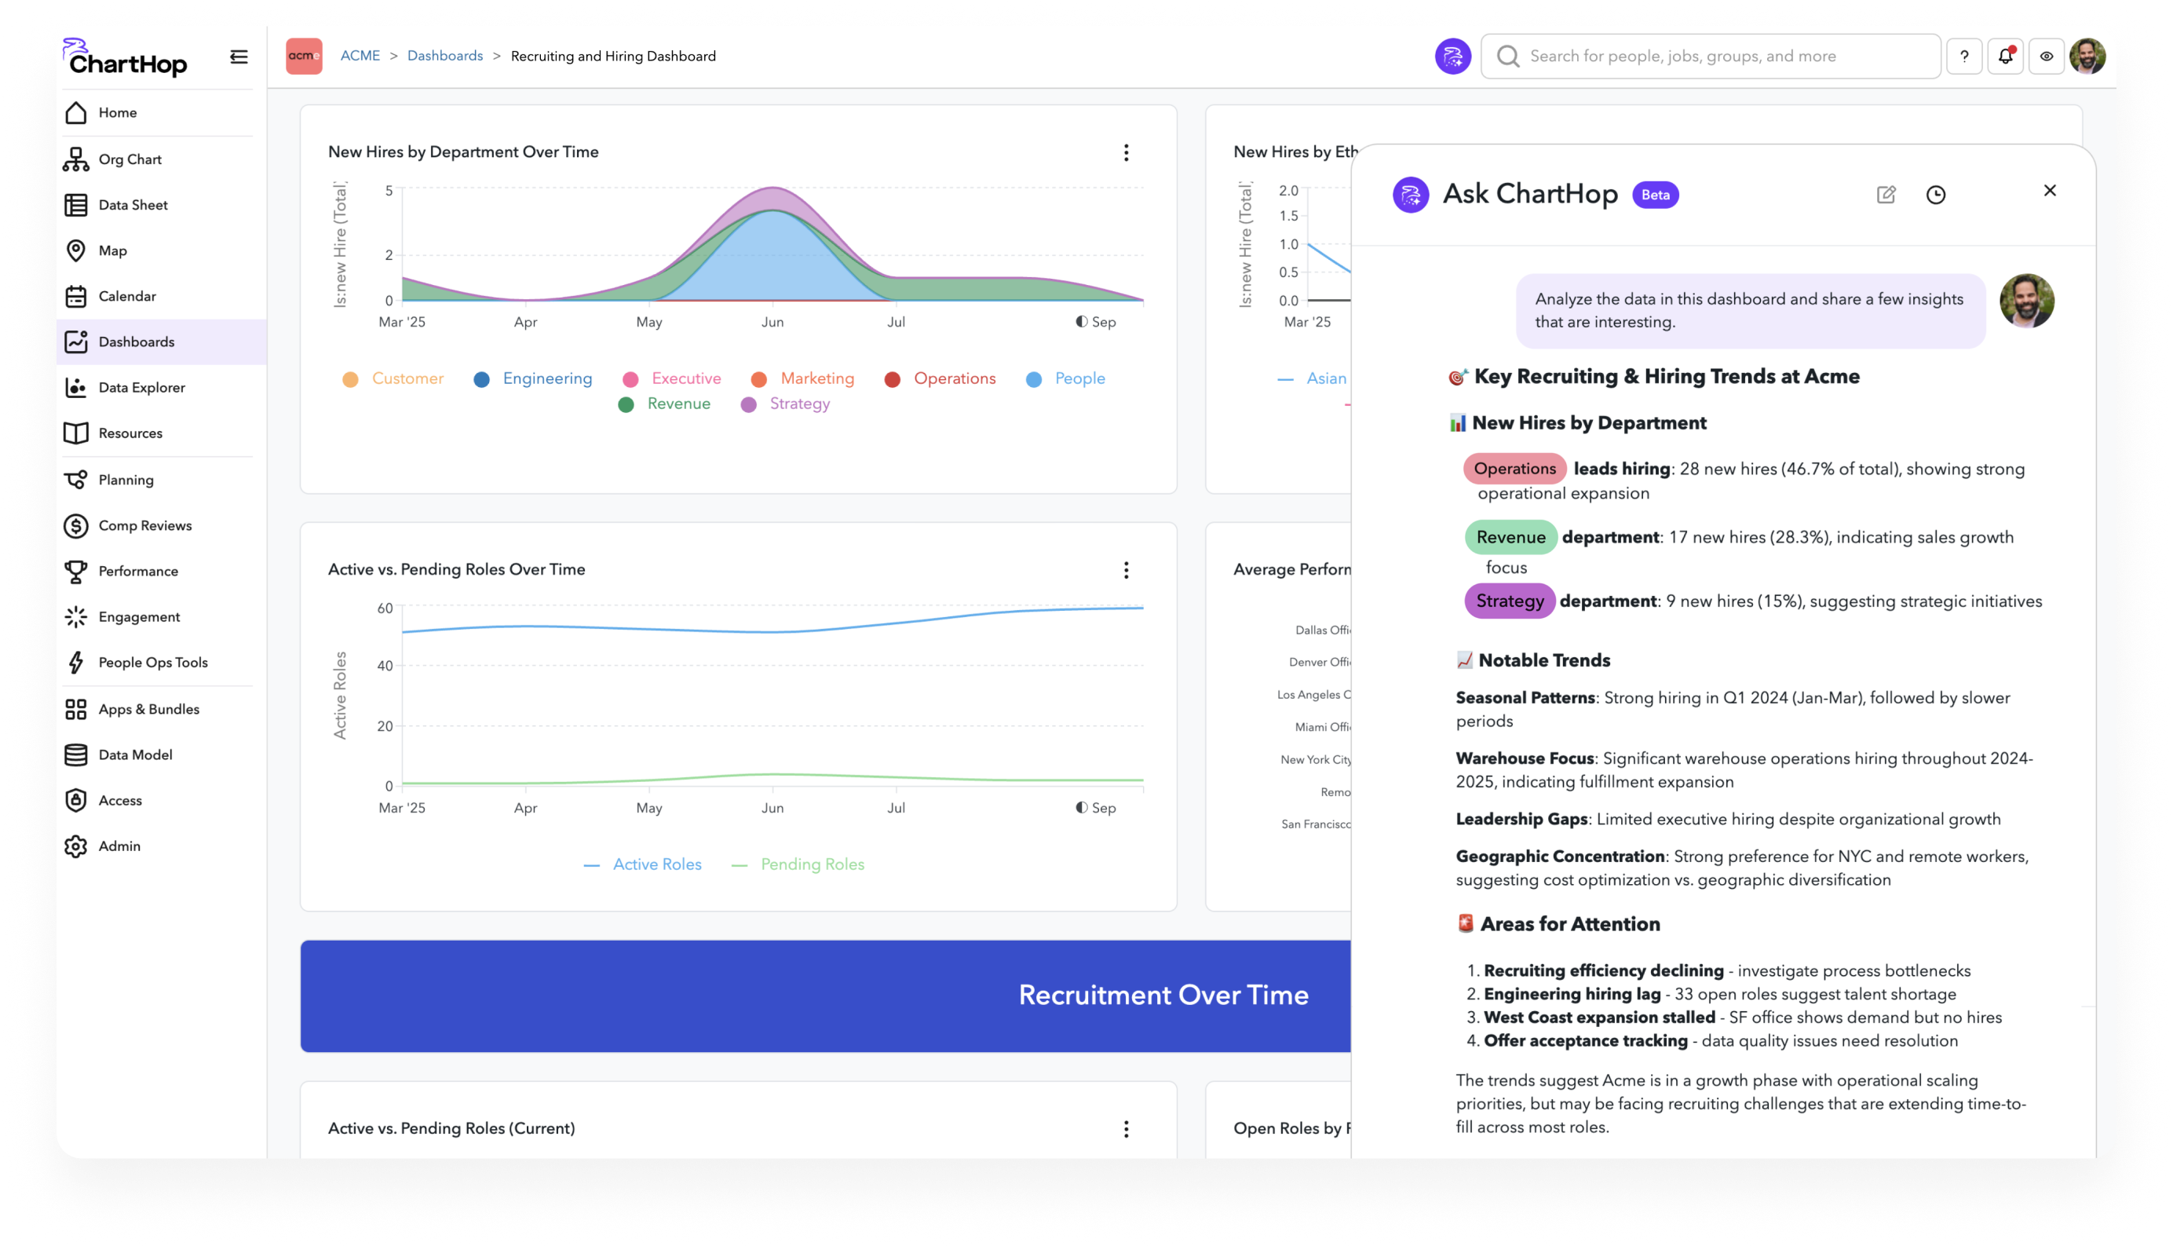The height and width of the screenshot is (1246, 2173).
Task: Click the People Ops Tools lightning icon
Action: click(x=76, y=663)
